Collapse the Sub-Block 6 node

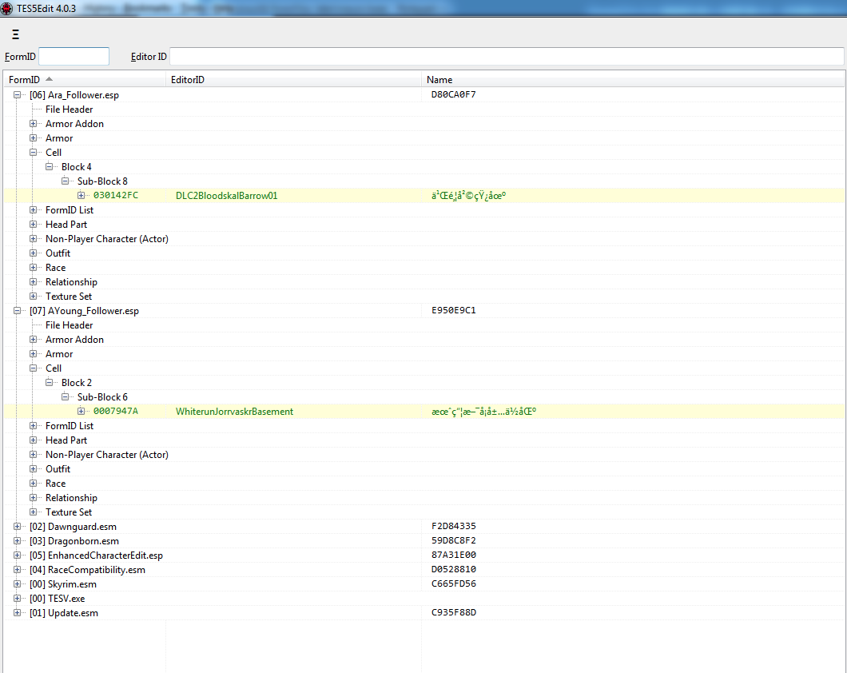[65, 397]
